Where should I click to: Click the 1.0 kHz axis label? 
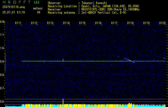(2, 48)
